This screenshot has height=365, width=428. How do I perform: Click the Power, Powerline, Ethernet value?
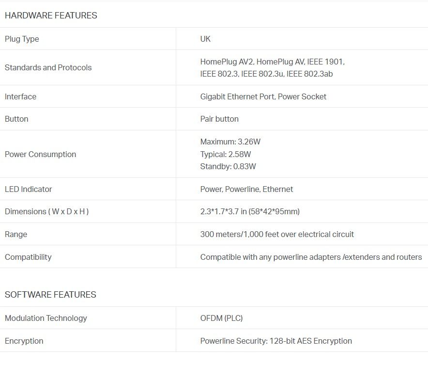point(246,189)
